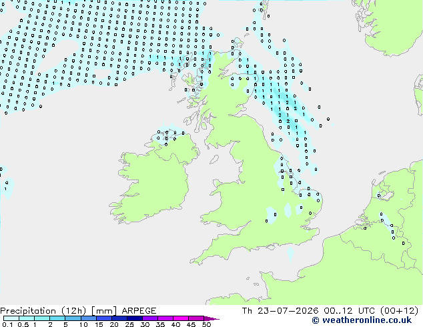423x327 pixels.
Task: Click the legend label '25'
Action: 129,324
